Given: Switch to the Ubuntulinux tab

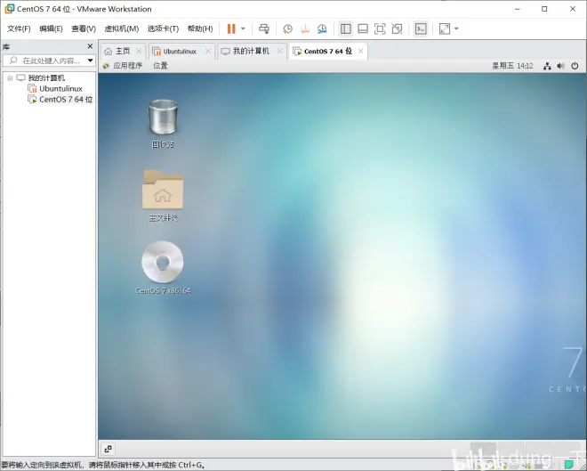Looking at the screenshot, I should [x=180, y=51].
